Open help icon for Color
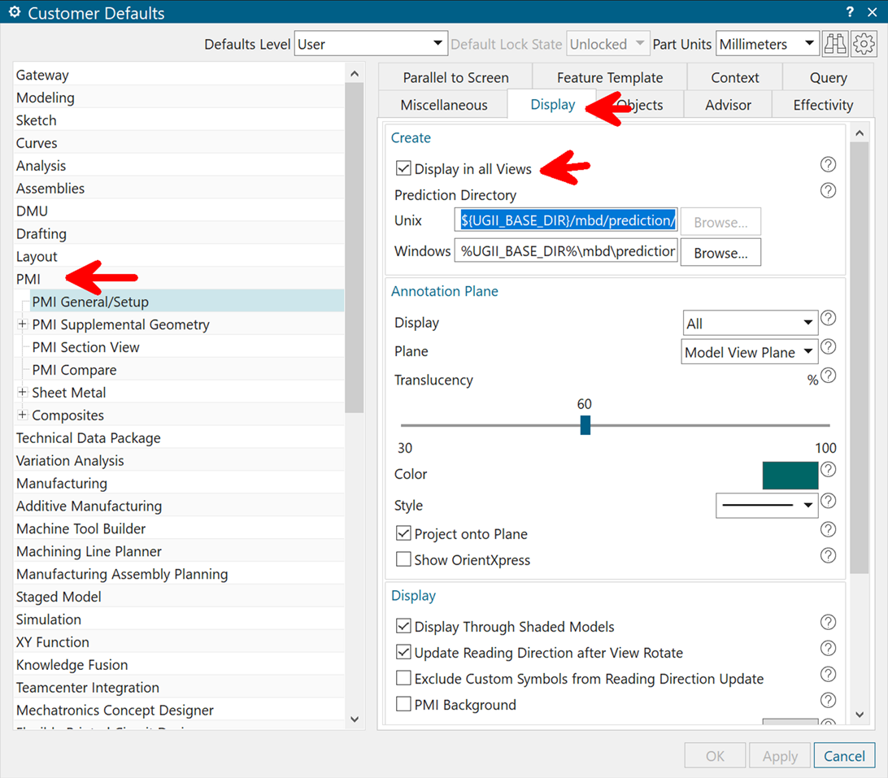 (x=828, y=469)
